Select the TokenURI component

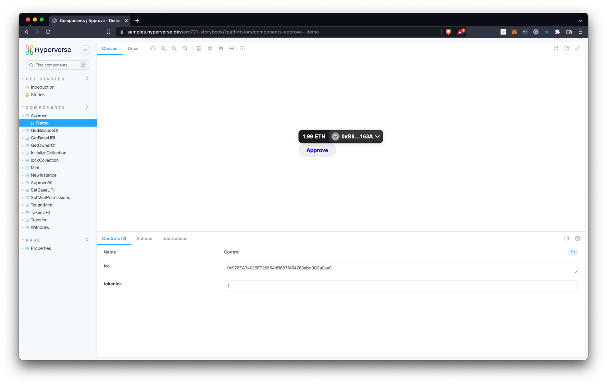point(40,213)
